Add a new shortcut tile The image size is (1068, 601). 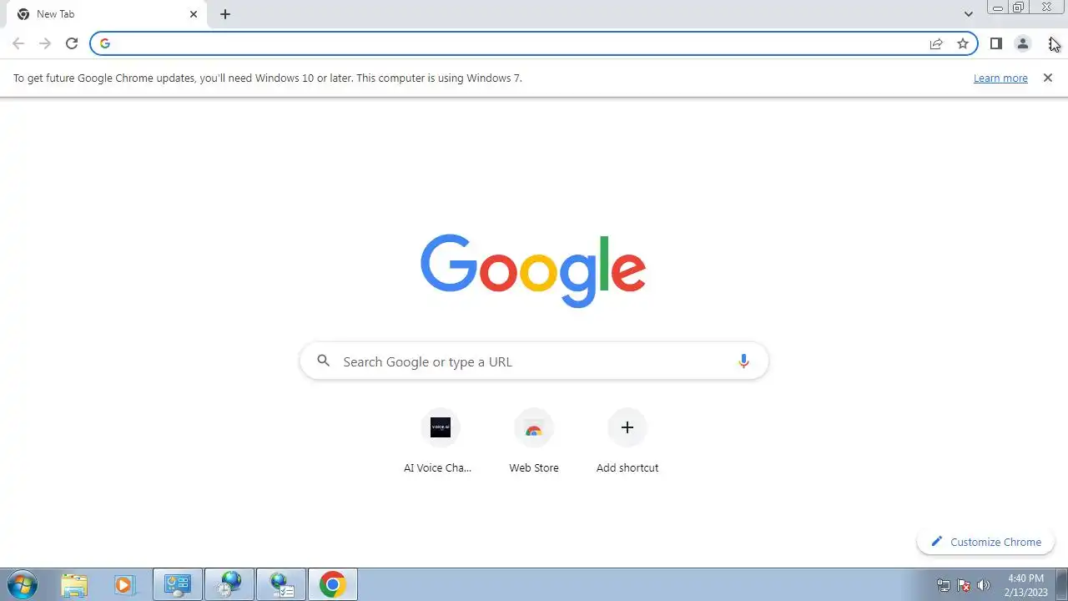point(627,442)
